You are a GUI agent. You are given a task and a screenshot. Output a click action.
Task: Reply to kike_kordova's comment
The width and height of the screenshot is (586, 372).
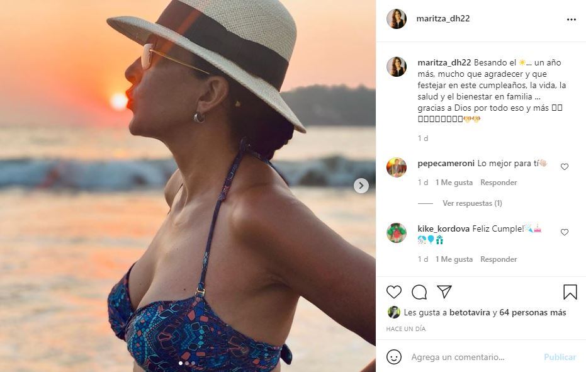(499, 259)
